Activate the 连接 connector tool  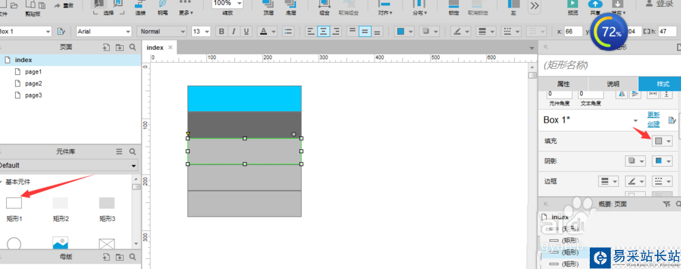point(140,7)
